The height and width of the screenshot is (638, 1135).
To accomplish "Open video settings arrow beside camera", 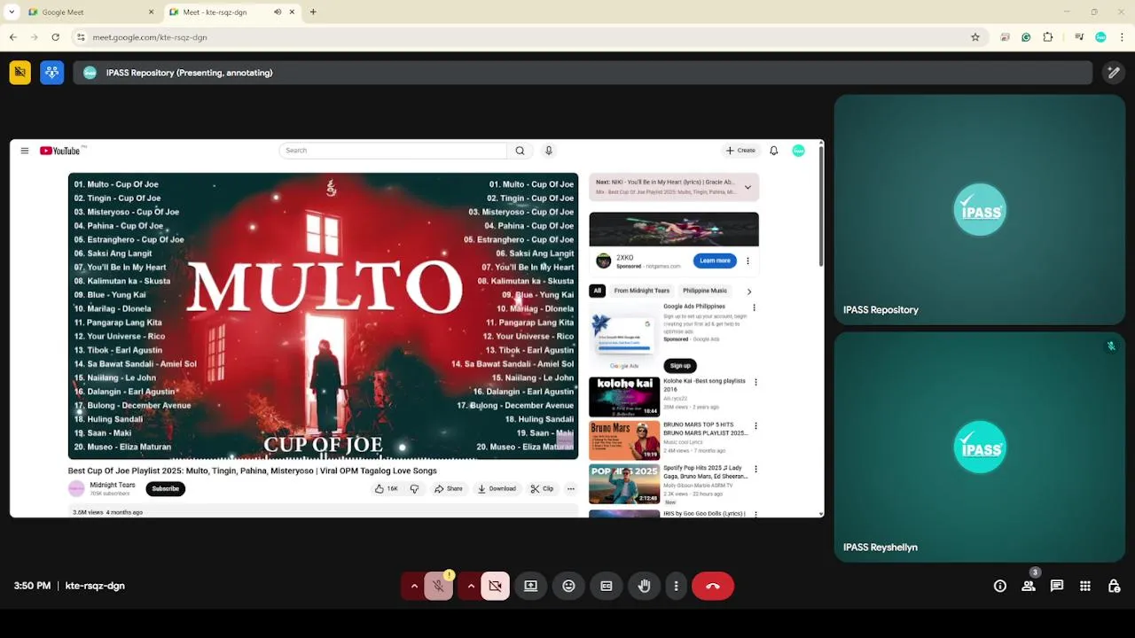I will pyautogui.click(x=471, y=586).
